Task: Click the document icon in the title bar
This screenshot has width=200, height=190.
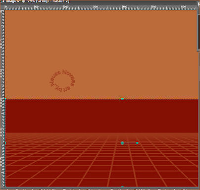Action: (x=2, y=1)
